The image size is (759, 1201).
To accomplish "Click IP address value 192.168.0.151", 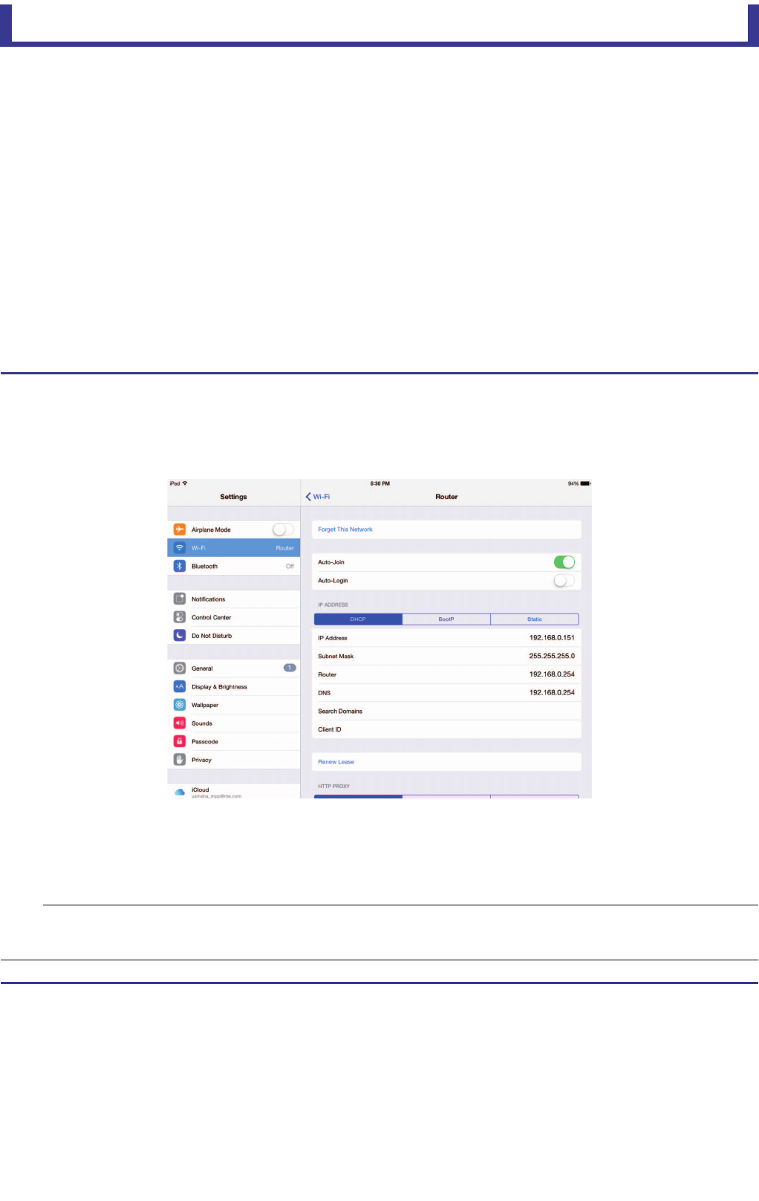I will click(552, 637).
